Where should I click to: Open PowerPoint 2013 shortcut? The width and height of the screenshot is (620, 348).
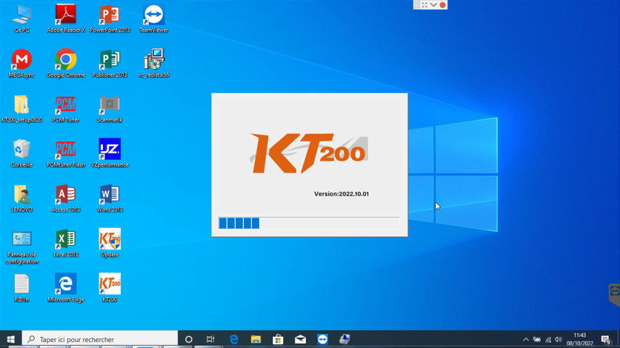click(110, 19)
